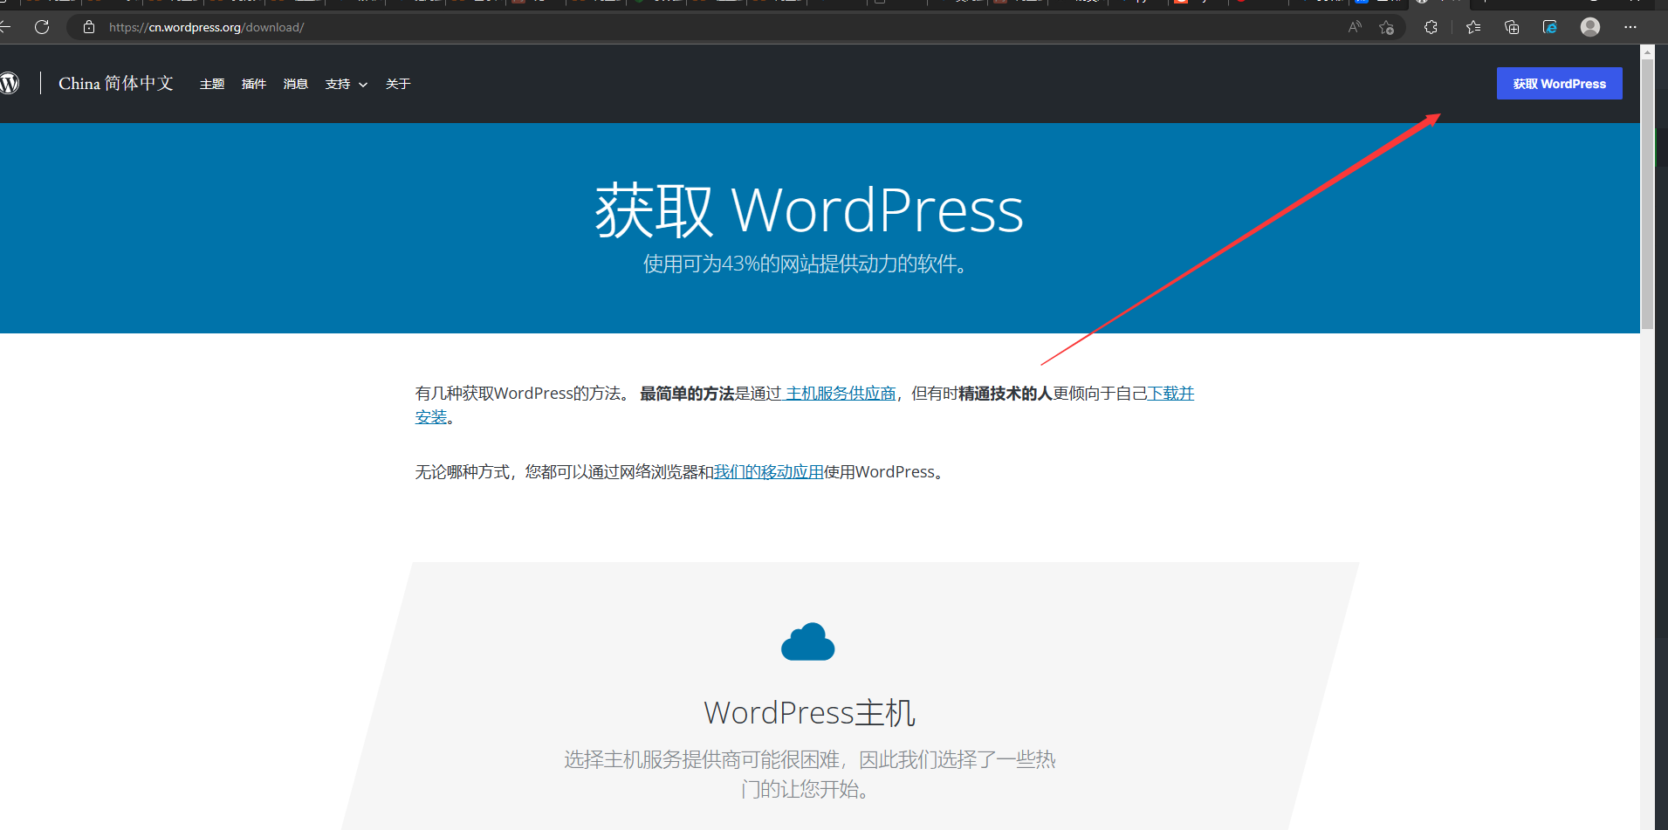
Task: Open the browser profile avatar
Action: click(1590, 27)
